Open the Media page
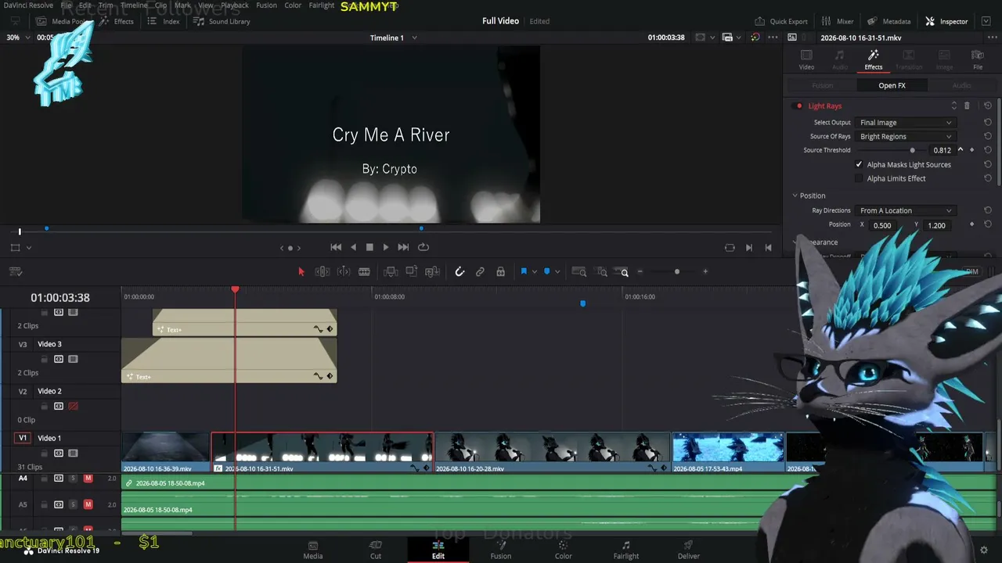Screen dimensions: 1002x563 click(312, 550)
